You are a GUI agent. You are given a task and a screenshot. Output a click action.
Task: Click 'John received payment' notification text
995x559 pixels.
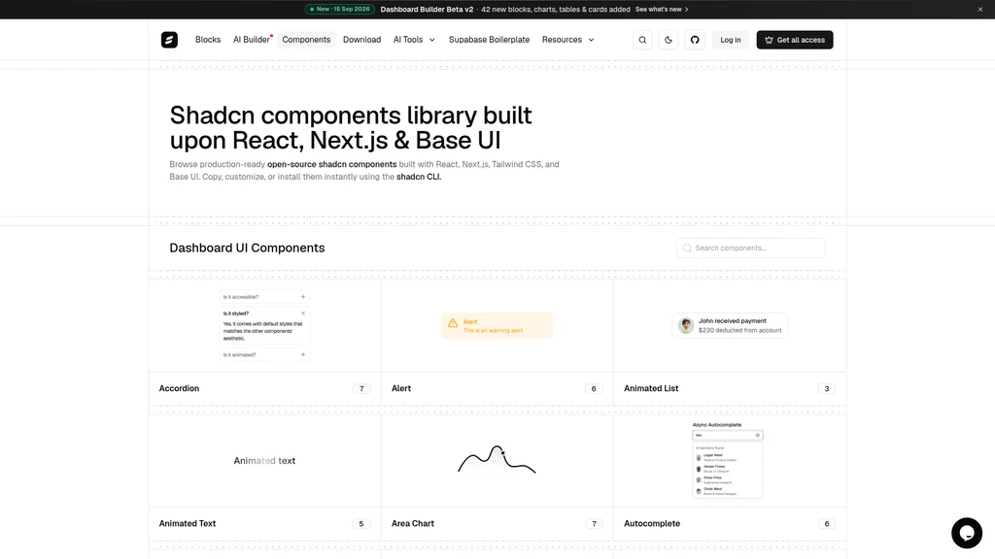733,320
